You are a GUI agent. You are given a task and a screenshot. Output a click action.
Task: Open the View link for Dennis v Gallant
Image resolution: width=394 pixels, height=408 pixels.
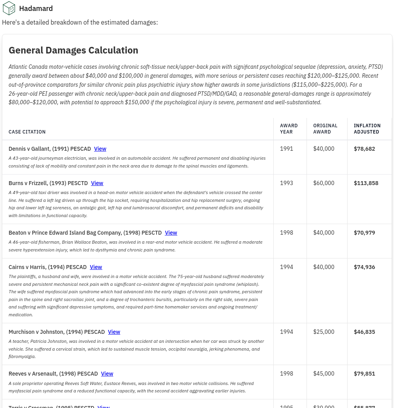click(x=100, y=149)
